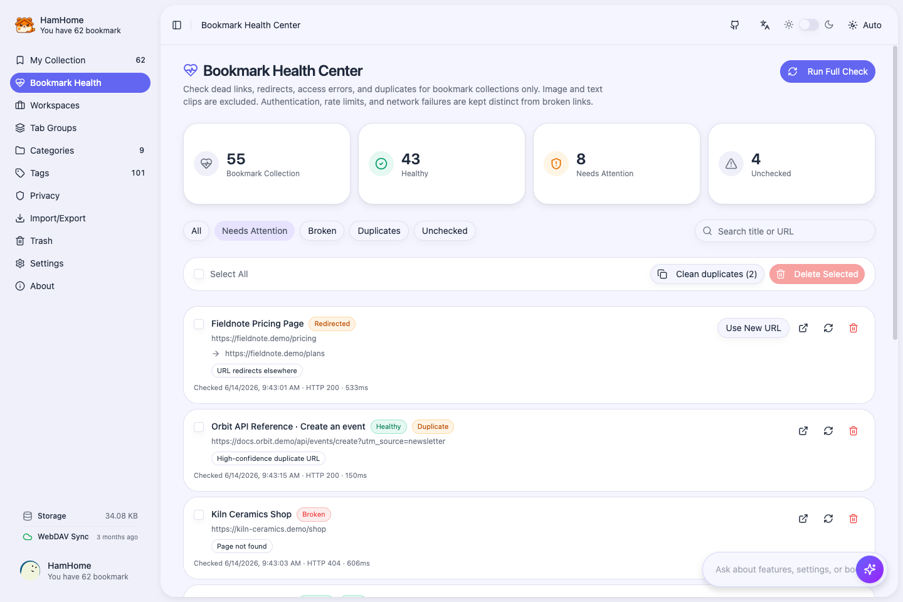Show the All filter tab

196,231
